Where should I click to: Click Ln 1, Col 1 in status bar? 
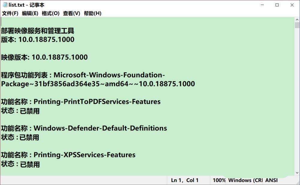pyautogui.click(x=184, y=180)
